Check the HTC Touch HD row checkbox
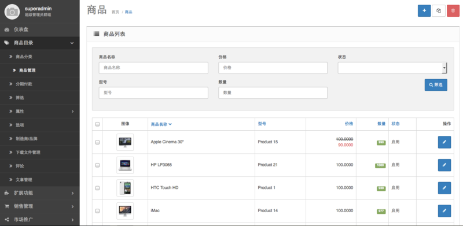463x226 pixels. [x=97, y=188]
